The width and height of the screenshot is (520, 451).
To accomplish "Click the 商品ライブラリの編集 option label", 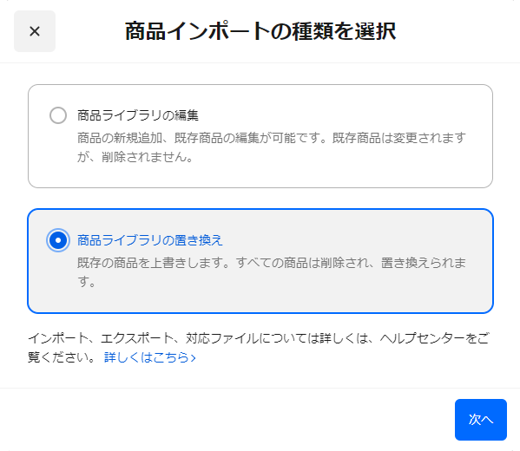I will click(x=138, y=115).
